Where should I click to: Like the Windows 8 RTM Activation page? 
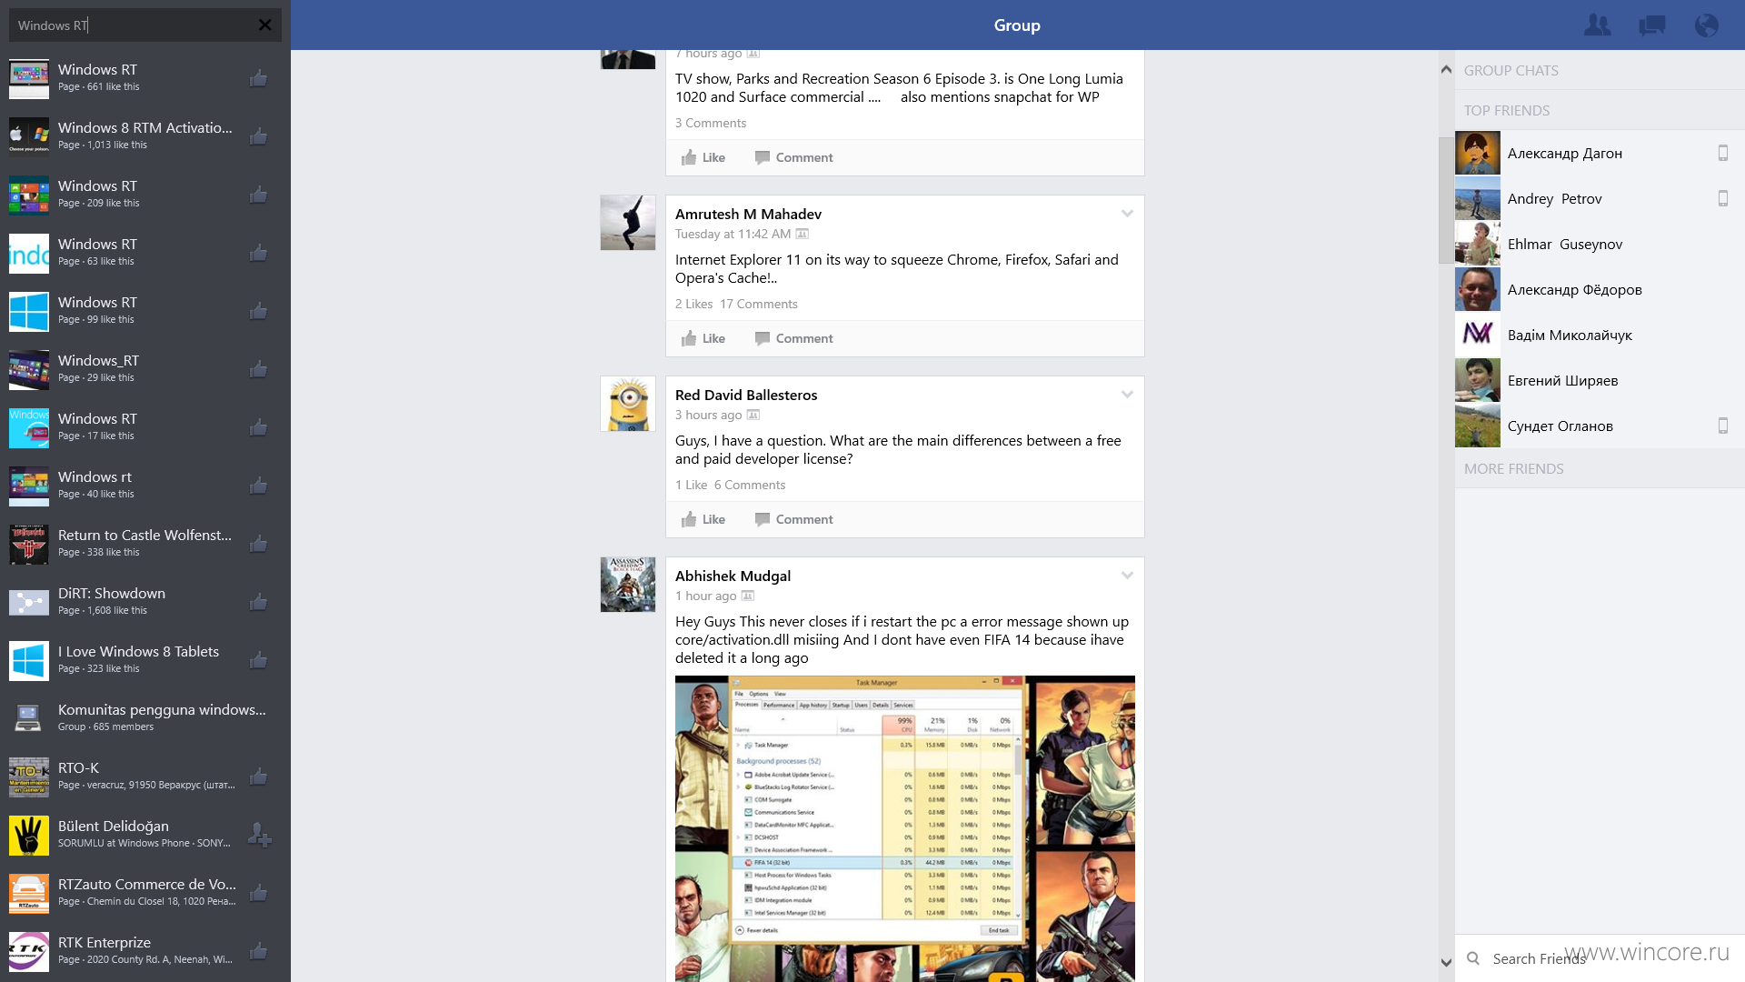[x=258, y=136]
